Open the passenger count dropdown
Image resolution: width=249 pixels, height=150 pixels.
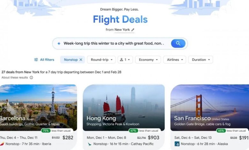coord(125,60)
